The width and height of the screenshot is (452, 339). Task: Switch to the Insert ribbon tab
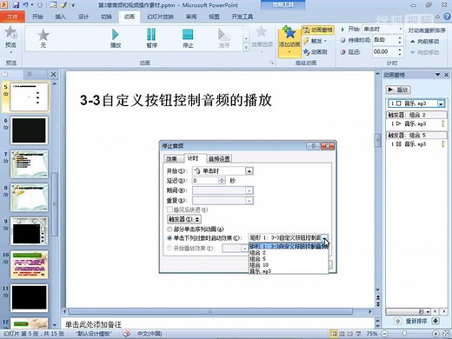(60, 17)
